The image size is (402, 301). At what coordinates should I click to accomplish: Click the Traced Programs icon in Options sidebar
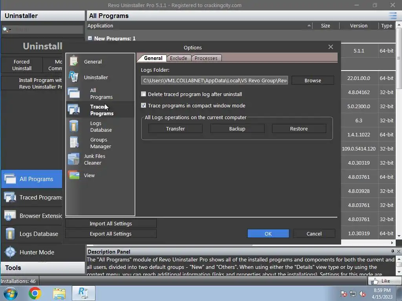(x=73, y=110)
